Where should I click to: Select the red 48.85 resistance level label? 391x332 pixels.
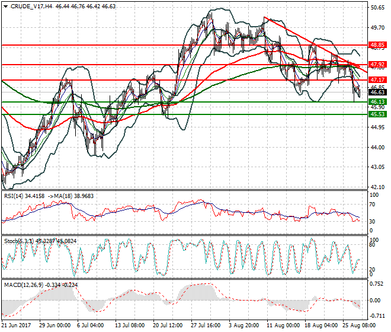pos(377,45)
